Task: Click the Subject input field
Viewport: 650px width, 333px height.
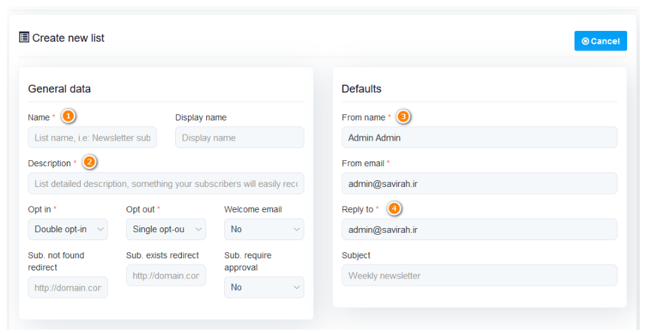Action: click(479, 275)
